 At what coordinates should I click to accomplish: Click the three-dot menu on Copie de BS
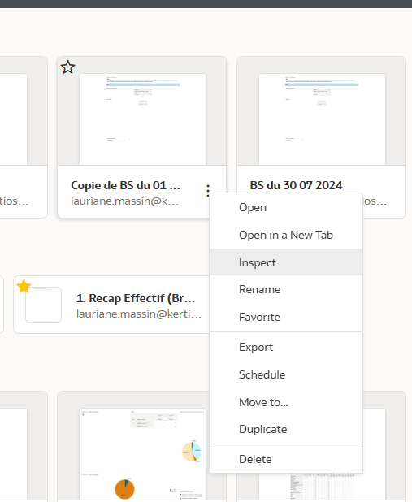click(x=208, y=191)
